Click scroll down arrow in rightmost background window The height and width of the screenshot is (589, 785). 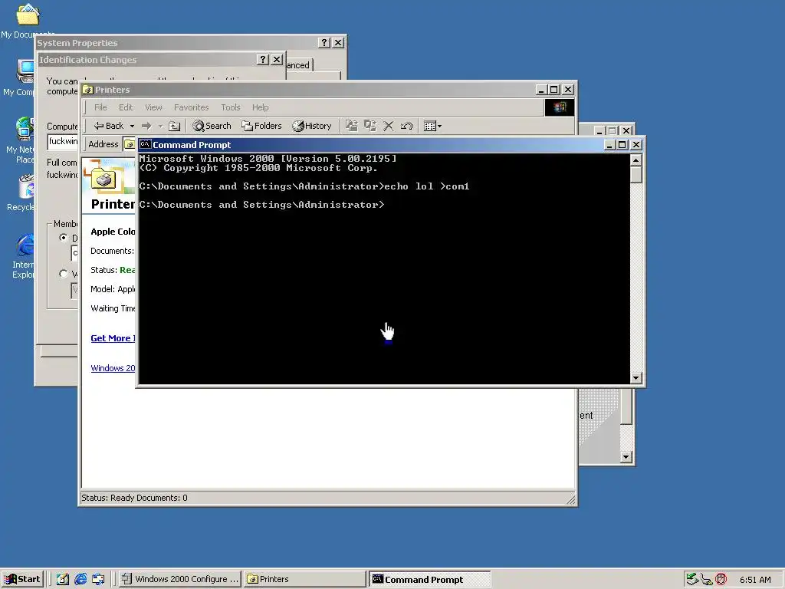pyautogui.click(x=626, y=457)
